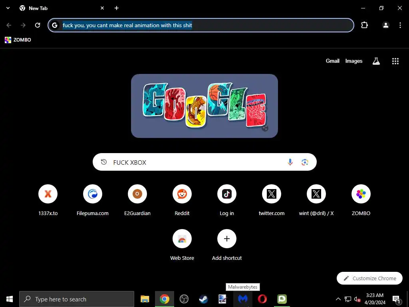
Task: Click the address bar text
Action: pos(127,25)
